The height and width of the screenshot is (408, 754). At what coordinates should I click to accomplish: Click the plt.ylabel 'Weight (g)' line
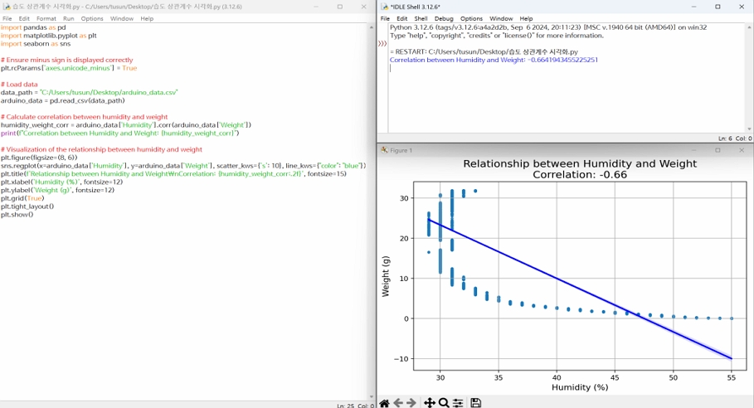58,190
